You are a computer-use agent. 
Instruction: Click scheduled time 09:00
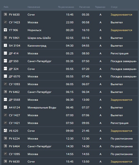[70, 131]
